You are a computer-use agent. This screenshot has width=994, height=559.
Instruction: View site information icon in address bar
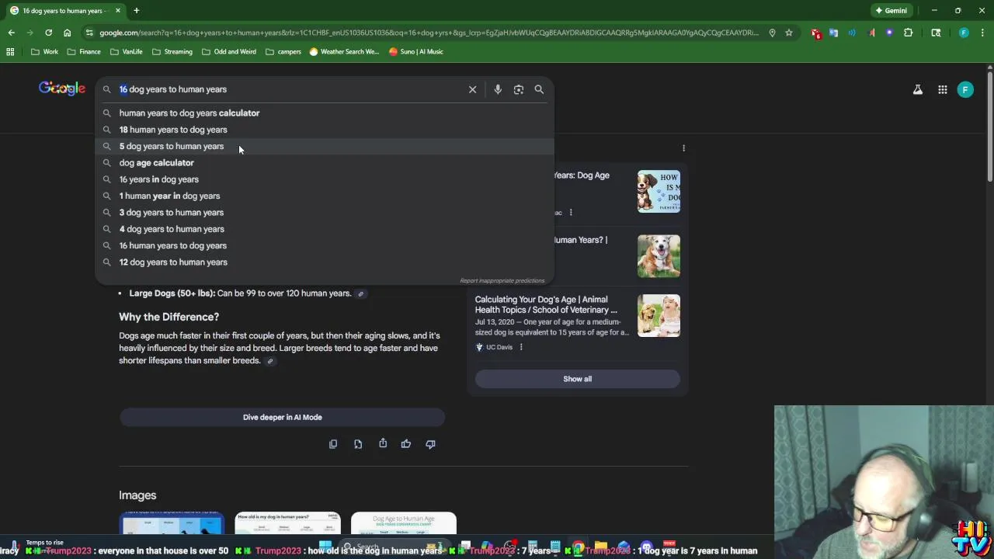pyautogui.click(x=89, y=33)
